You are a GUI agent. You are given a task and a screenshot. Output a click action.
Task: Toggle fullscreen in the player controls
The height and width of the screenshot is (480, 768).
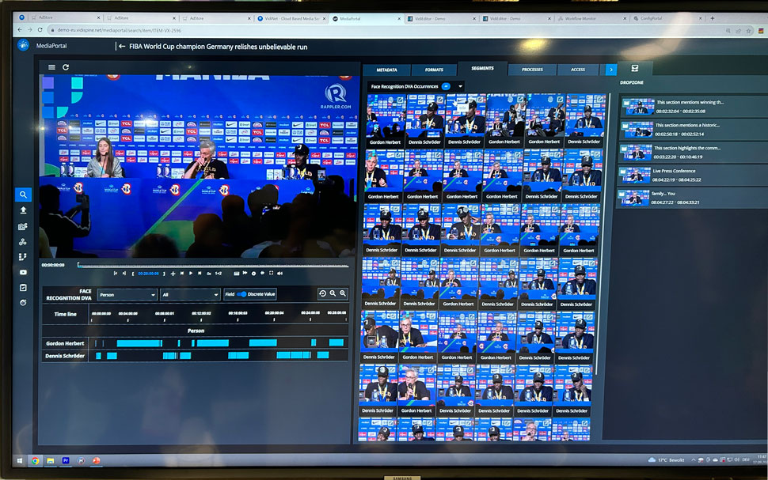272,273
